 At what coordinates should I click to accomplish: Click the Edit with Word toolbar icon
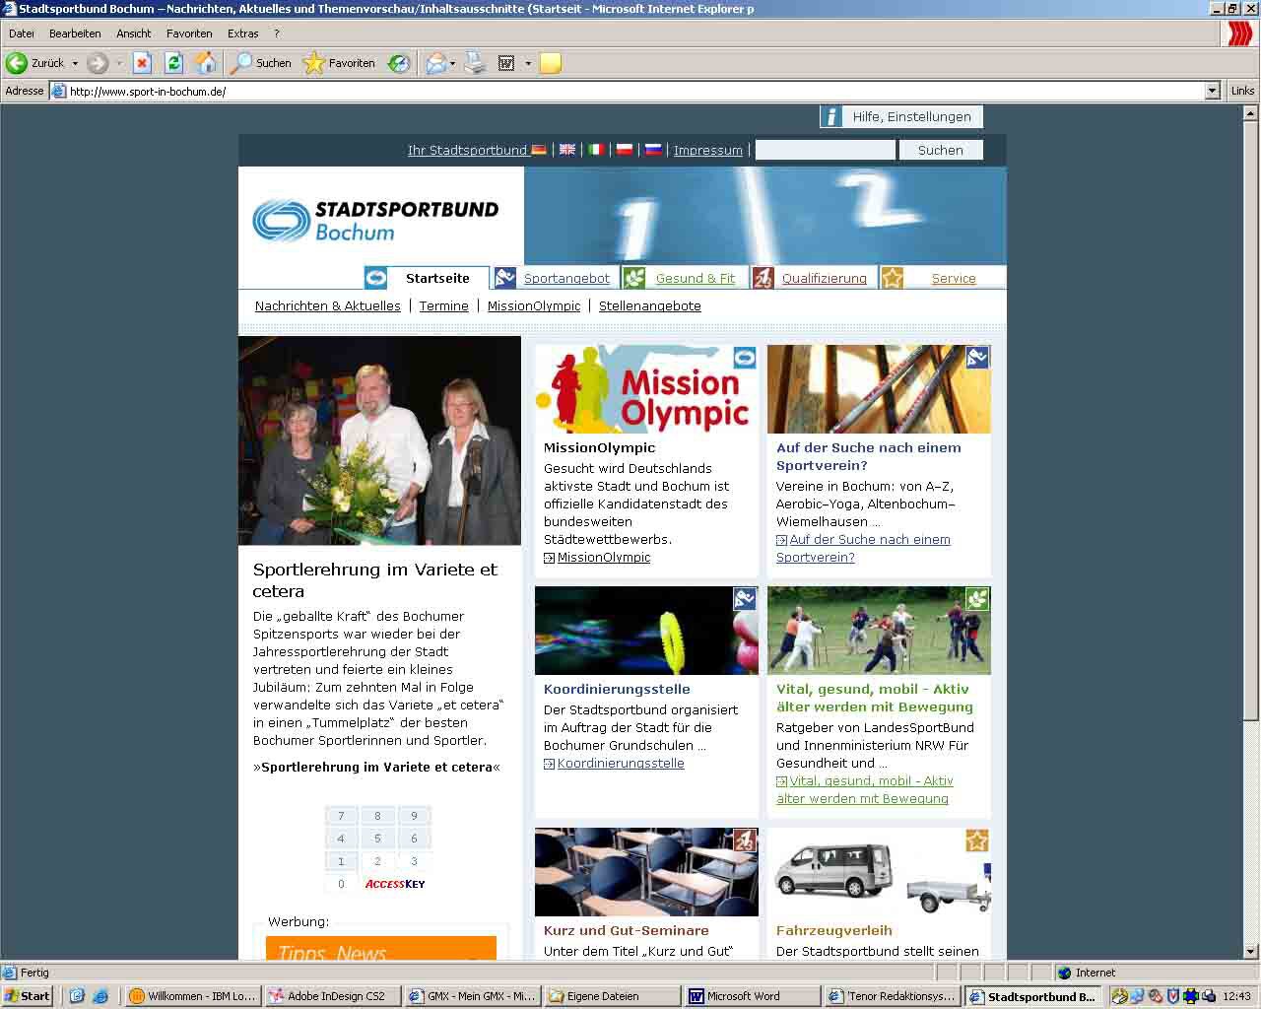(x=506, y=63)
